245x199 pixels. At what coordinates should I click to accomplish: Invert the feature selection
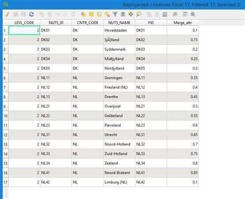[99, 14]
